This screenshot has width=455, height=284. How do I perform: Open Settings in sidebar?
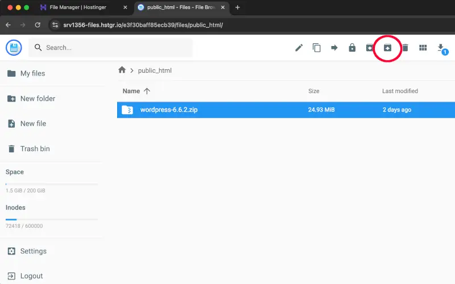coord(27,251)
